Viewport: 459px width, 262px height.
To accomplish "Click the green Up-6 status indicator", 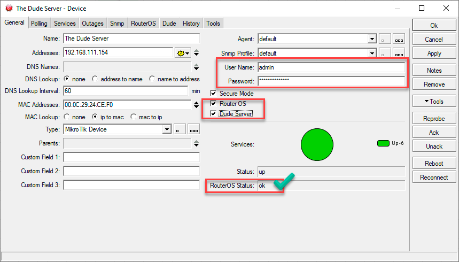I will point(383,143).
